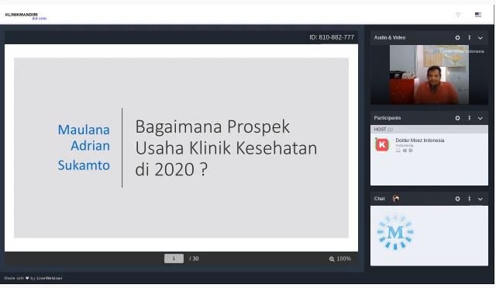Collapse the Audio & Video panel
This screenshot has height=288, width=496.
click(480, 38)
